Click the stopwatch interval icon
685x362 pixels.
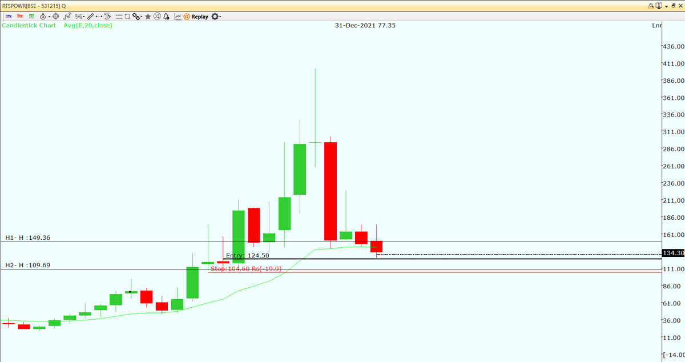click(x=43, y=17)
